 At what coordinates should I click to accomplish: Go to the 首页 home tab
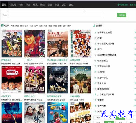point(4,5)
